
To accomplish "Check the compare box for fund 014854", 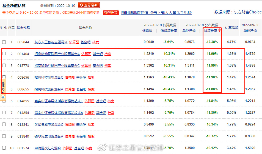I will (x=4, y=113).
